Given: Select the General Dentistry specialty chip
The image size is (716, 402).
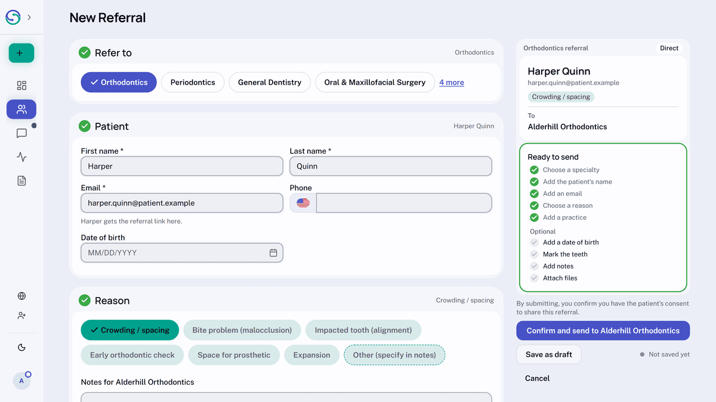Looking at the screenshot, I should pos(270,82).
